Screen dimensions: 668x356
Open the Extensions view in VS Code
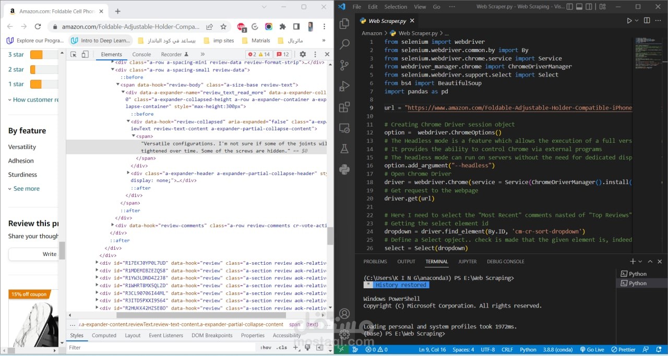[x=344, y=107]
